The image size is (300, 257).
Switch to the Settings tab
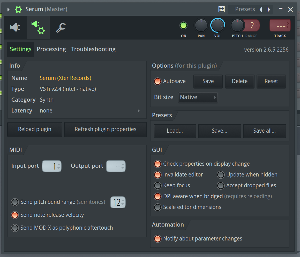tap(21, 49)
